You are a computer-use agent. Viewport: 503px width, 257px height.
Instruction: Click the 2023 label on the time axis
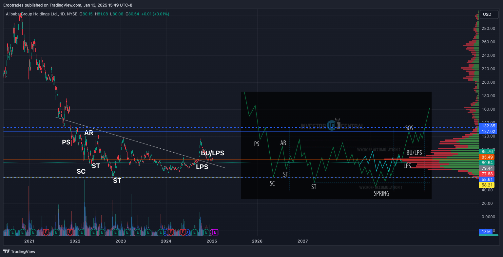(121, 241)
